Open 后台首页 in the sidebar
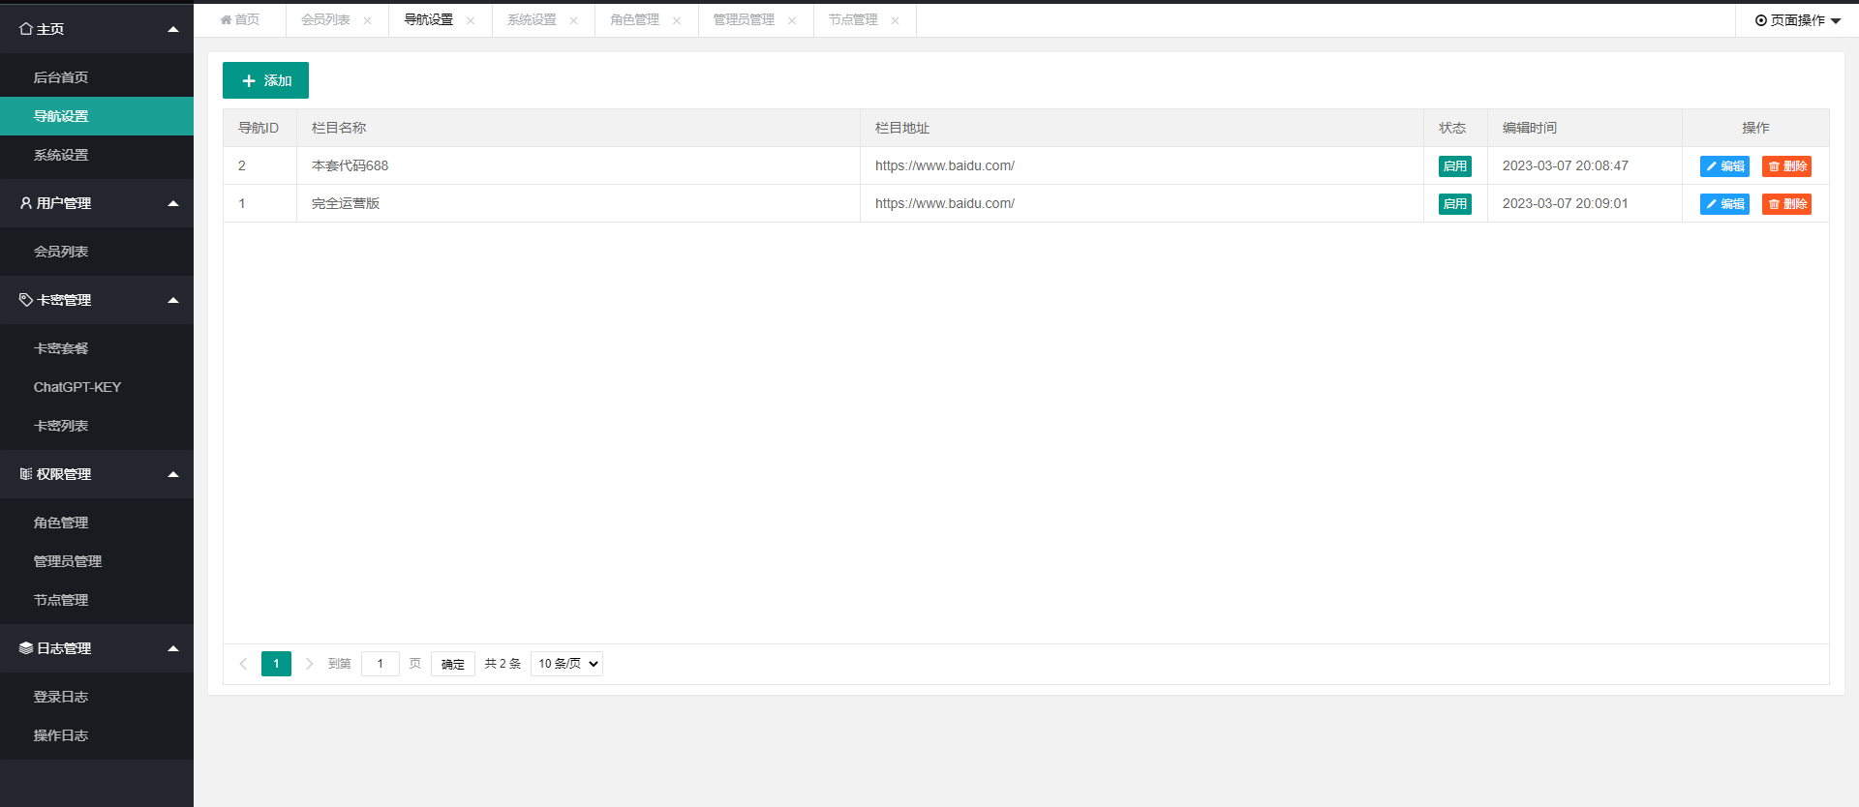 (x=97, y=77)
